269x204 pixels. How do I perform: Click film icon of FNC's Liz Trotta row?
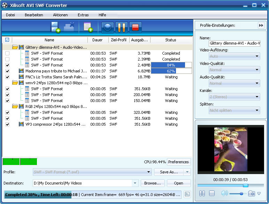21,77
